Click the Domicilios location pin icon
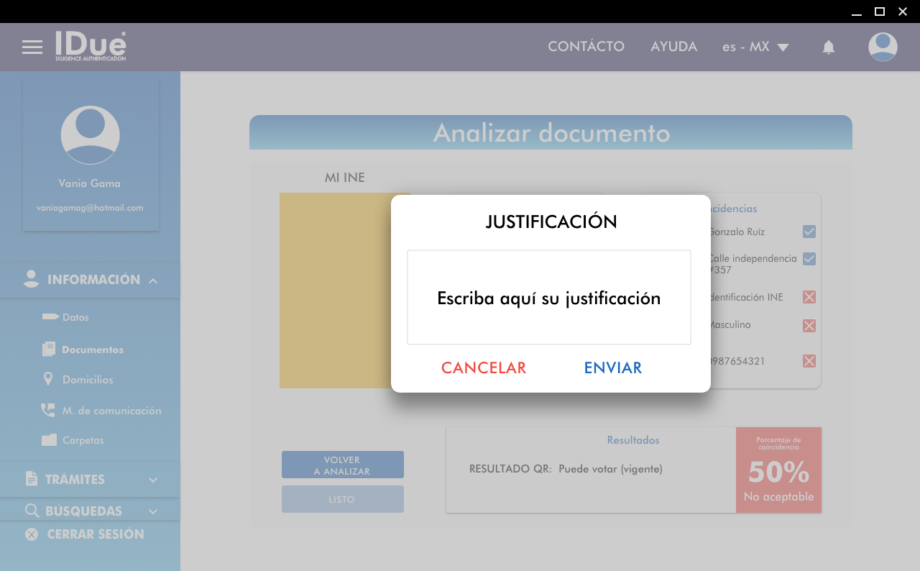This screenshot has height=571, width=920. pyautogui.click(x=49, y=379)
